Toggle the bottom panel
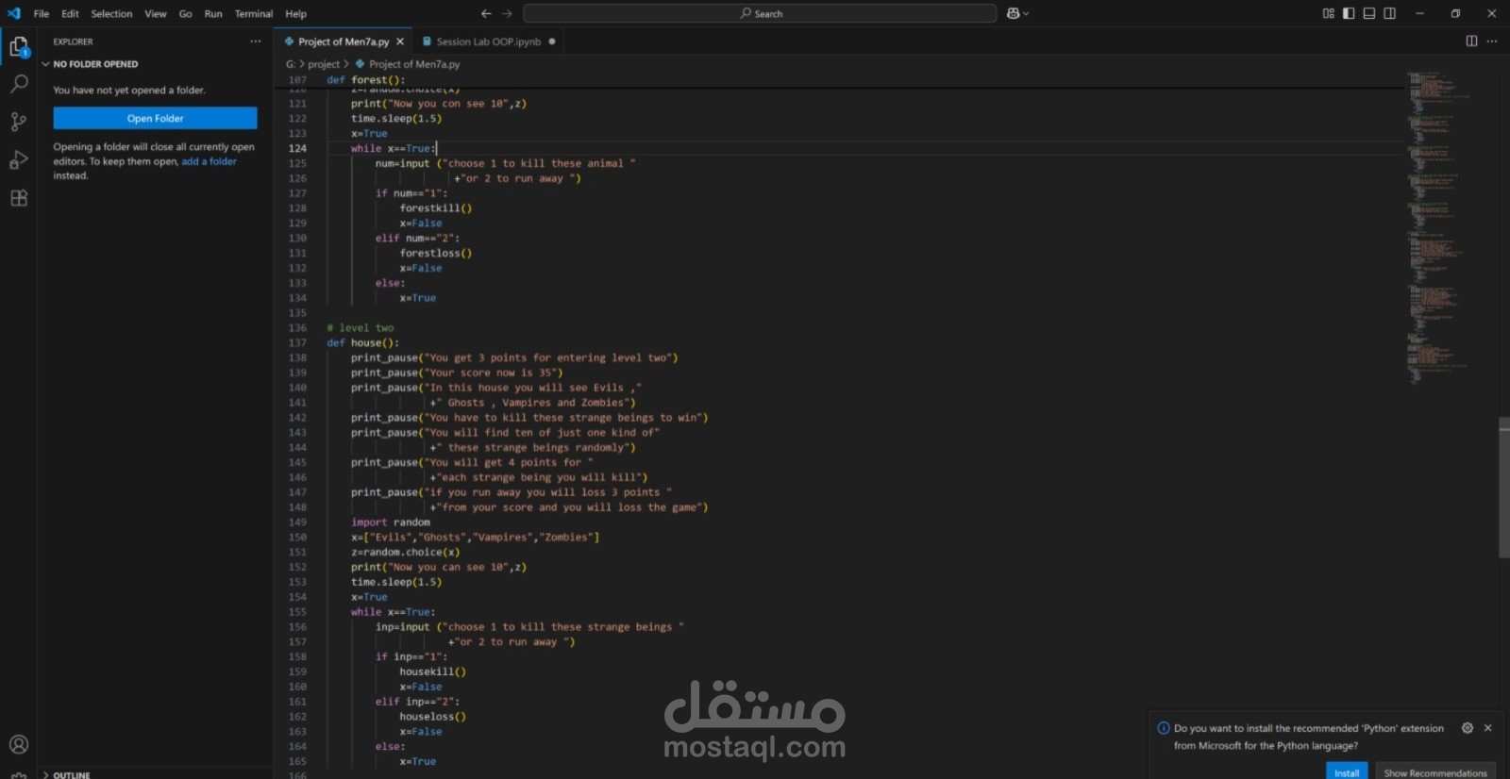 (x=1369, y=13)
